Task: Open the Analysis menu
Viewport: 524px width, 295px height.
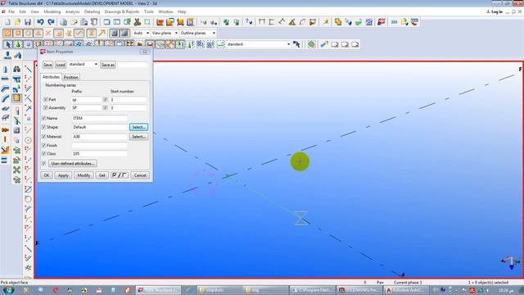Action: point(72,11)
